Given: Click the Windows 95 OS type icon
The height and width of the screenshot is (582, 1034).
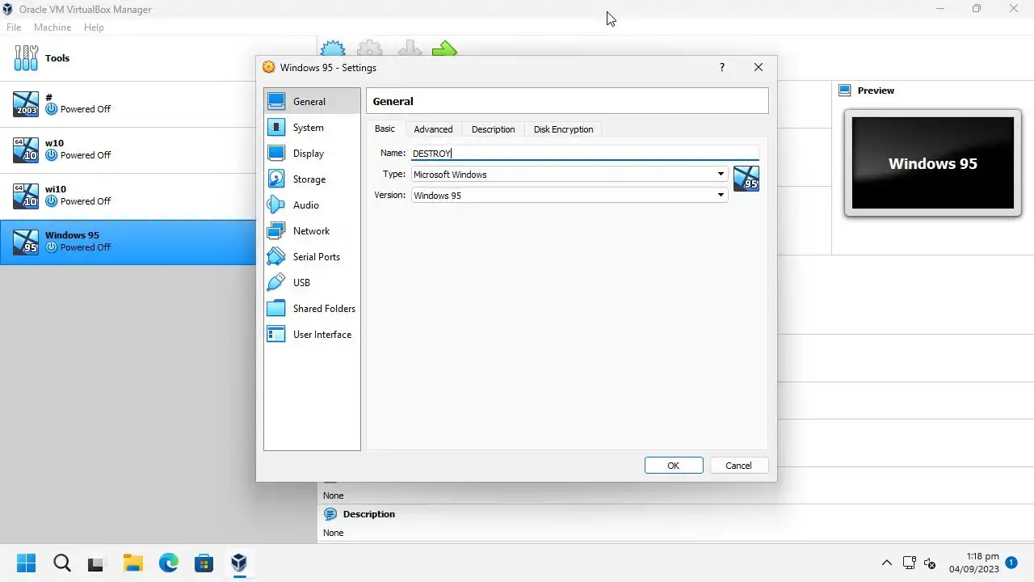Looking at the screenshot, I should (x=746, y=179).
